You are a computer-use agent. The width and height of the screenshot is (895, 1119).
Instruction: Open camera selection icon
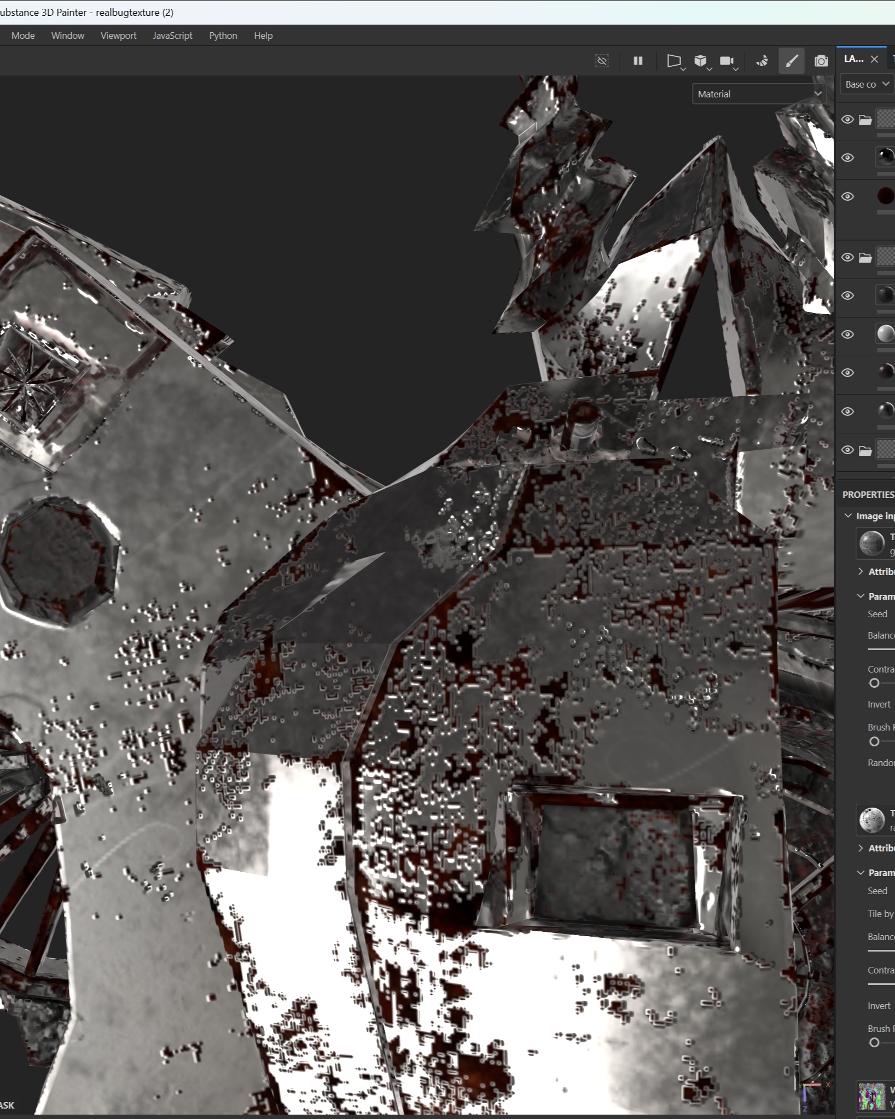tap(728, 61)
